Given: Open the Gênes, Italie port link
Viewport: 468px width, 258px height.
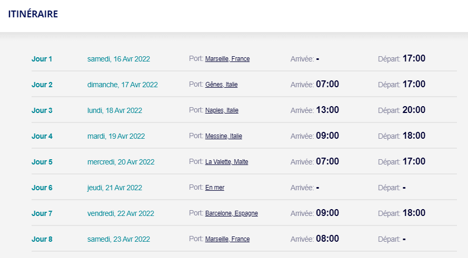Looking at the screenshot, I should [222, 84].
